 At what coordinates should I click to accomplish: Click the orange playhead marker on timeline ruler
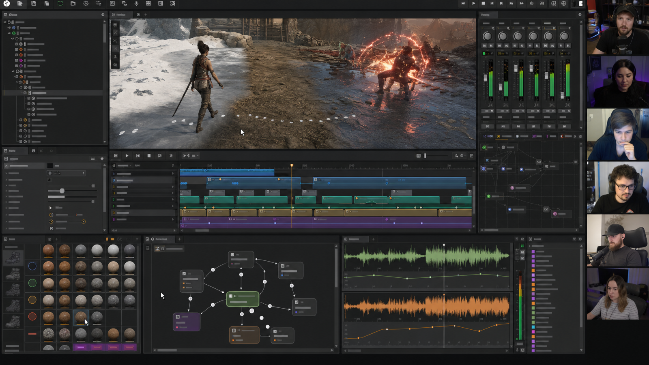pyautogui.click(x=292, y=165)
